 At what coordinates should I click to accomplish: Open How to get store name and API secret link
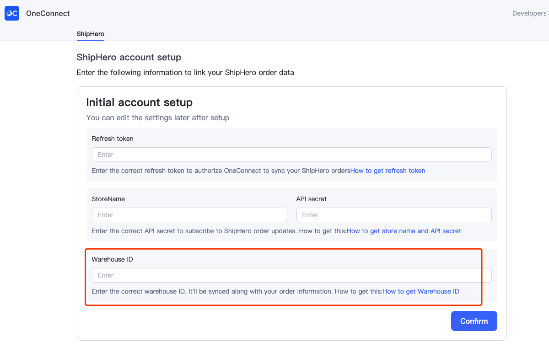[x=404, y=231]
